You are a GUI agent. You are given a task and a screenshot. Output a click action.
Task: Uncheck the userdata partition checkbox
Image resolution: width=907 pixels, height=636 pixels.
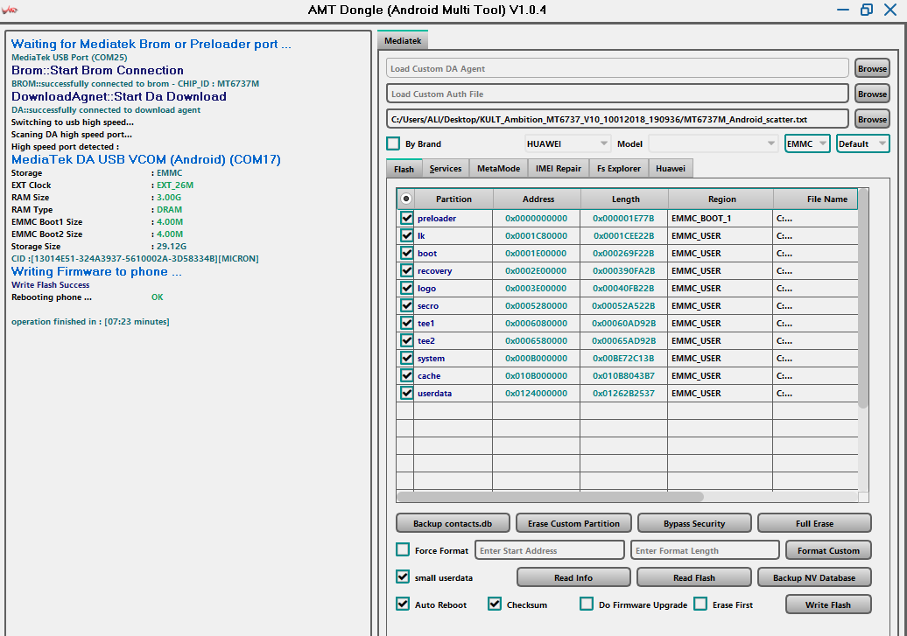[x=406, y=393]
